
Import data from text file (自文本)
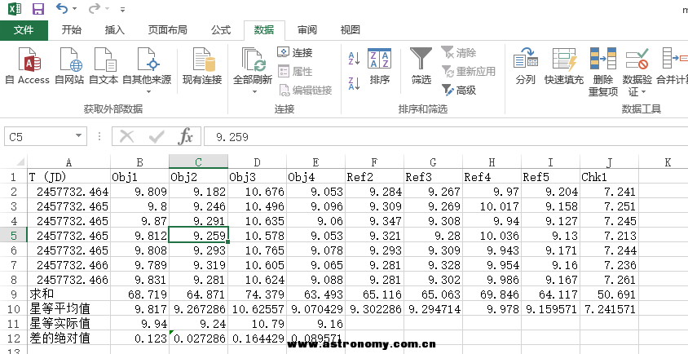pyautogui.click(x=104, y=66)
